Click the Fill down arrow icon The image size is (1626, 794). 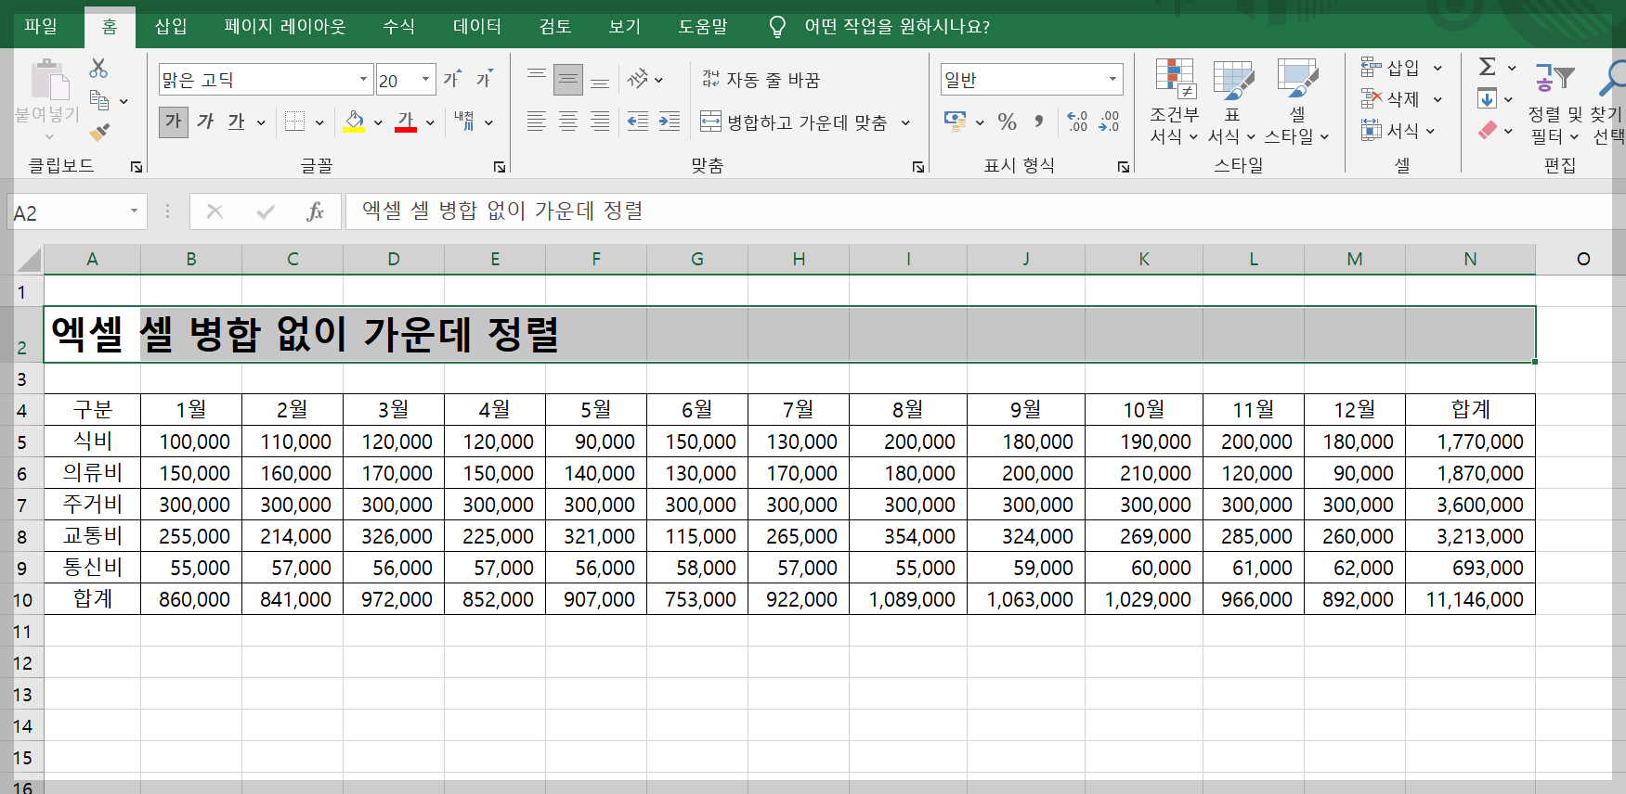tap(1487, 98)
